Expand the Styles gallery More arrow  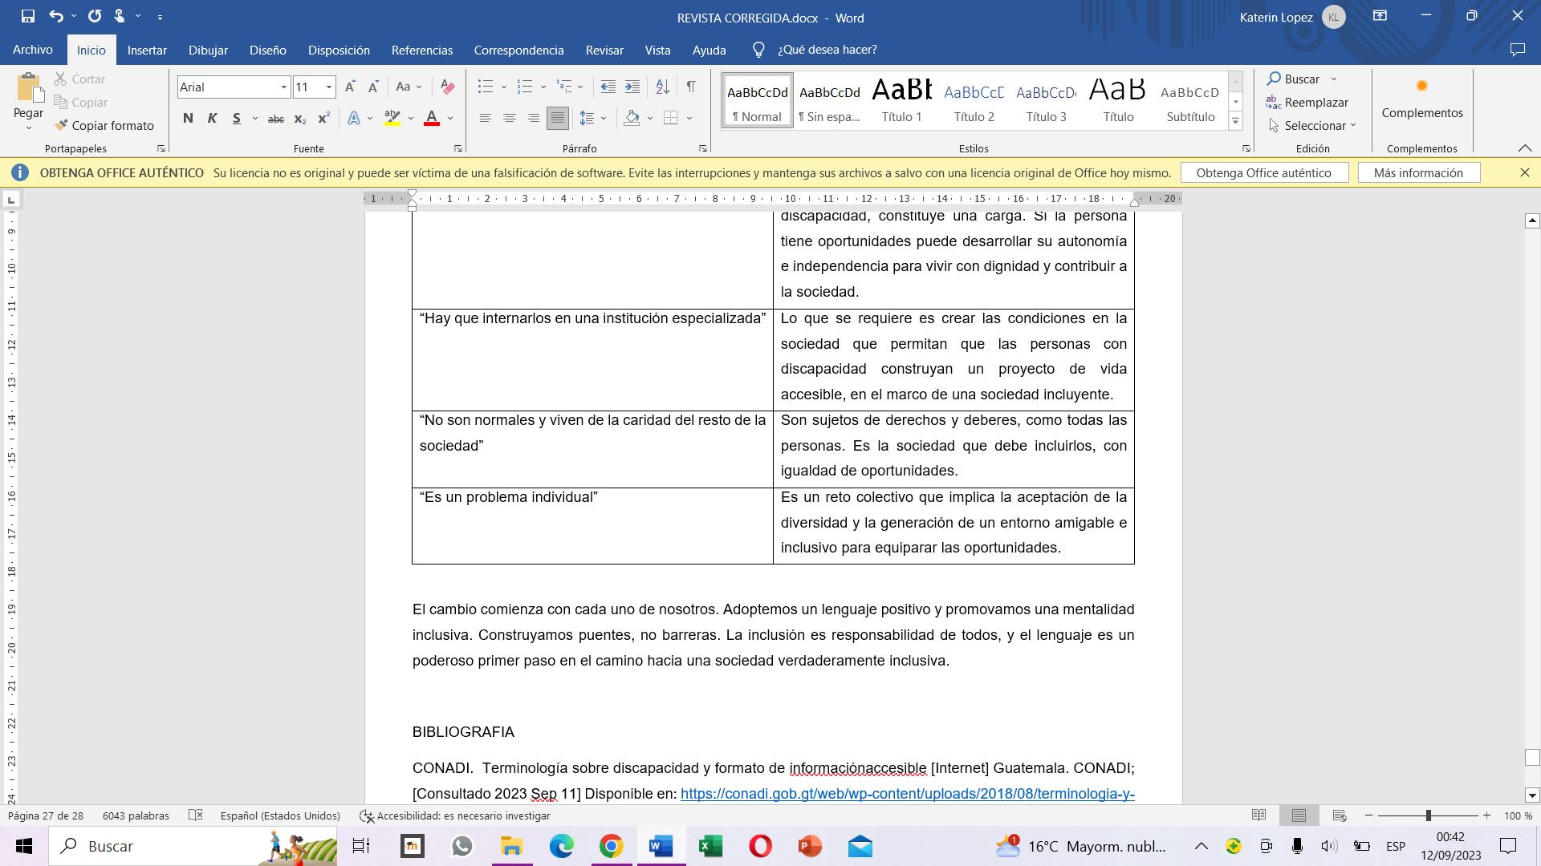click(1236, 122)
